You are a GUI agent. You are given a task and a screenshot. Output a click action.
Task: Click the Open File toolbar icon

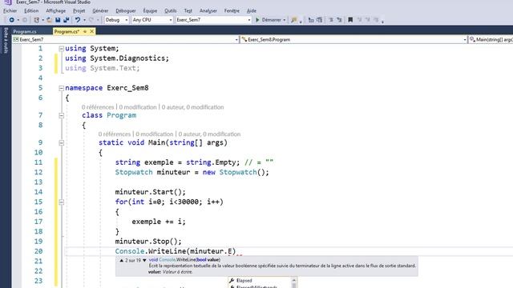[x=49, y=20]
